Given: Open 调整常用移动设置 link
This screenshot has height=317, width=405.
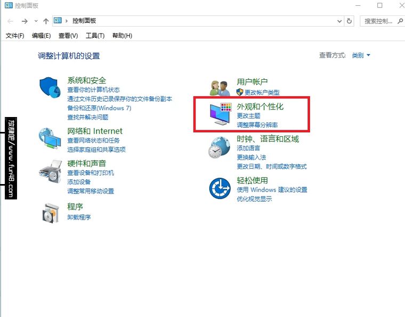Looking at the screenshot, I should [x=91, y=191].
